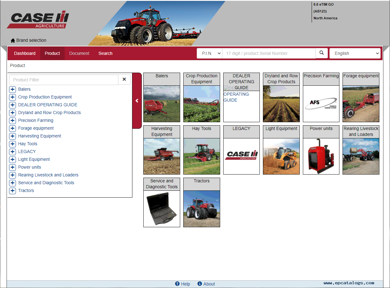Open the Light Equipment skid steer thumbnail

point(281,156)
